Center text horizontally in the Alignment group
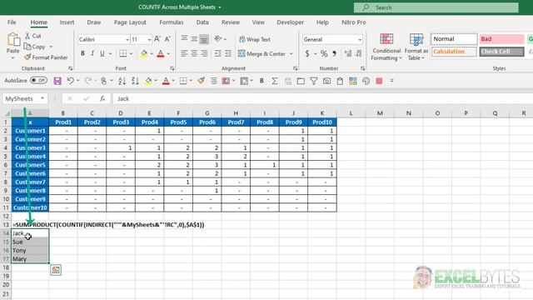This screenshot has height=300, width=533. [x=194, y=53]
